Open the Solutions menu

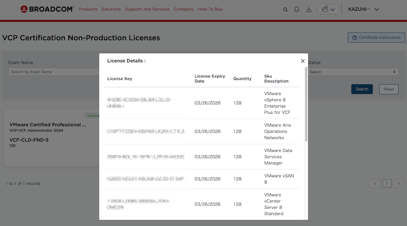tap(111, 9)
